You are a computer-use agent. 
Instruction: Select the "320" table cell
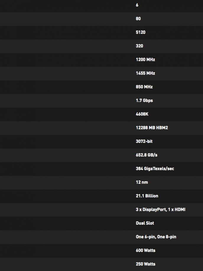tap(139, 46)
